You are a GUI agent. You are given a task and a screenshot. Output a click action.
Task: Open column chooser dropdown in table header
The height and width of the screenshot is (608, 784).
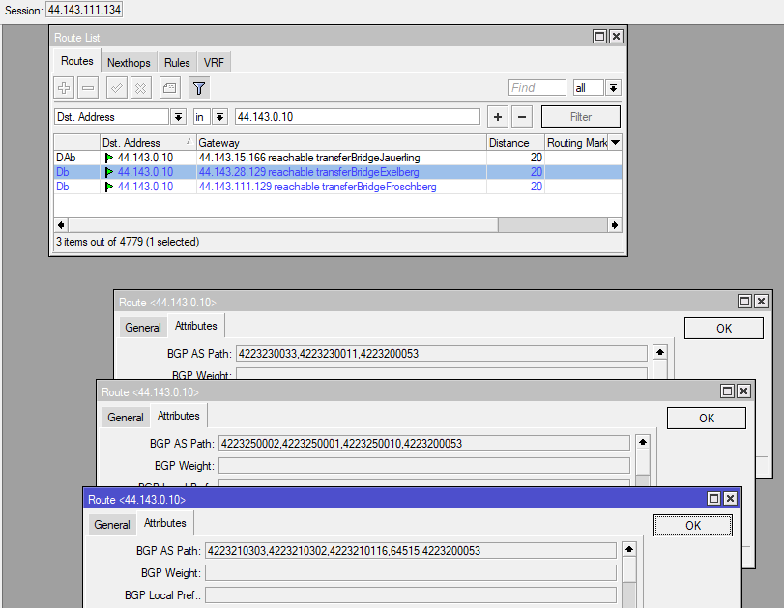[x=616, y=143]
